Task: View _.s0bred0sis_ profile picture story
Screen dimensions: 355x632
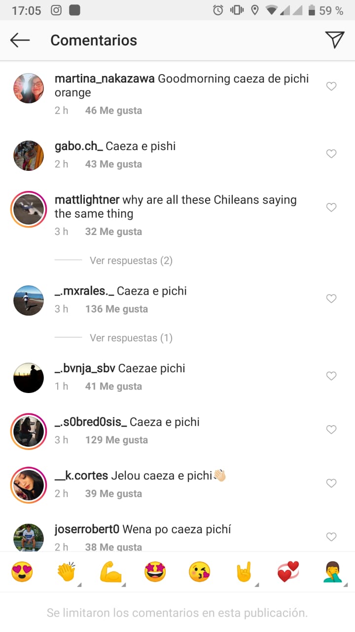Action: click(29, 431)
